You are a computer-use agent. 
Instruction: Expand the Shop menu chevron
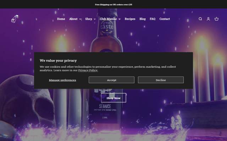click(x=95, y=19)
